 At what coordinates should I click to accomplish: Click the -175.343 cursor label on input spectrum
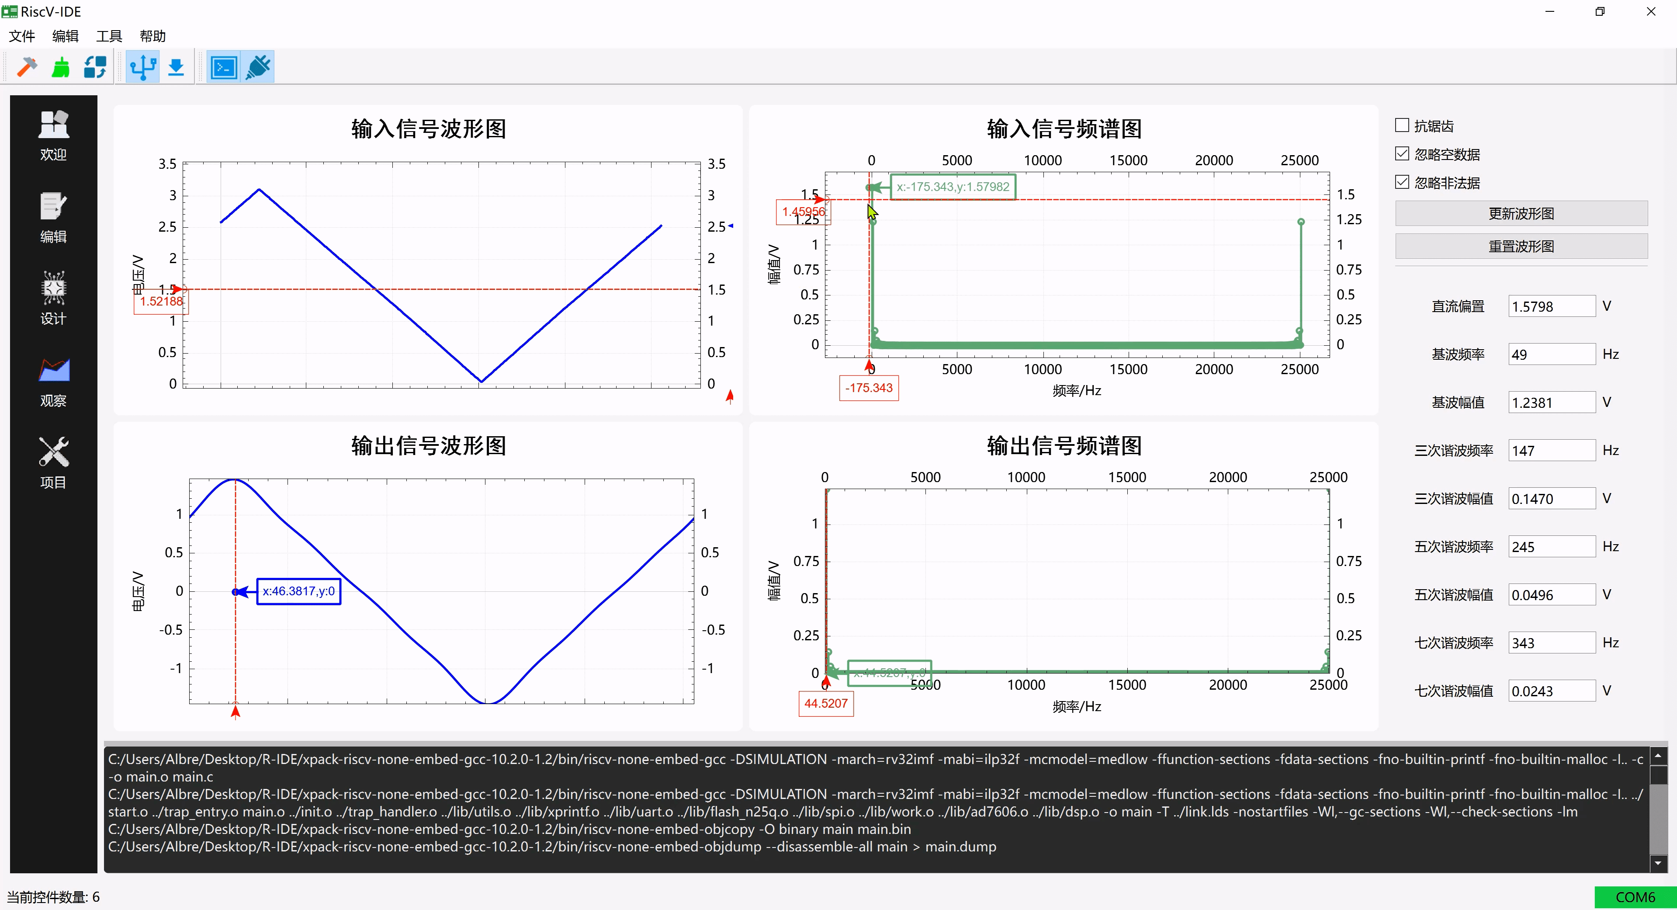(869, 388)
